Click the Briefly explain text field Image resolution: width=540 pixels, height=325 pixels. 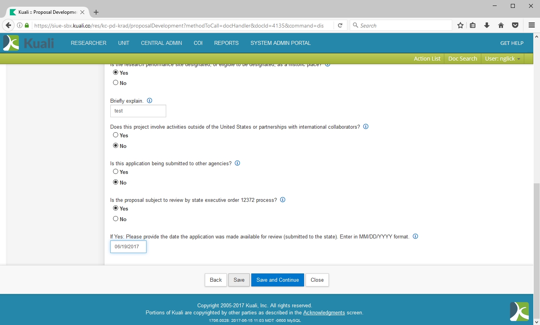138,111
